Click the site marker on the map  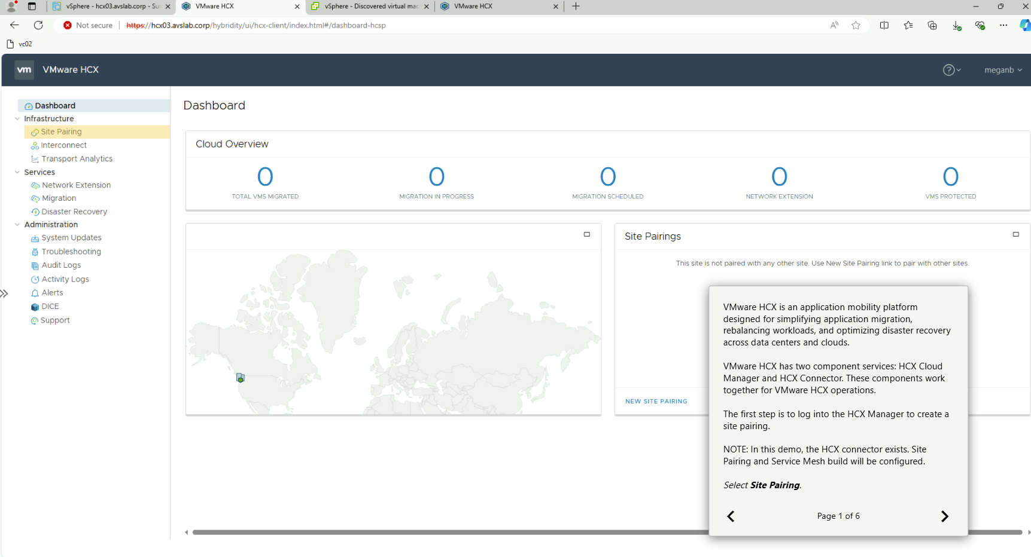tap(240, 378)
